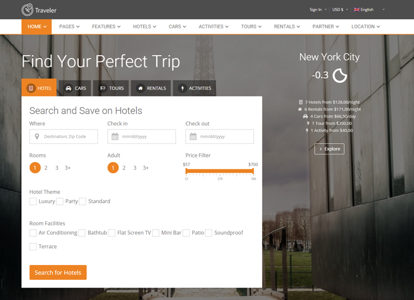Enable the Luxury hotel theme checkbox
Viewport: 414px width, 300px height.
[x=33, y=201]
